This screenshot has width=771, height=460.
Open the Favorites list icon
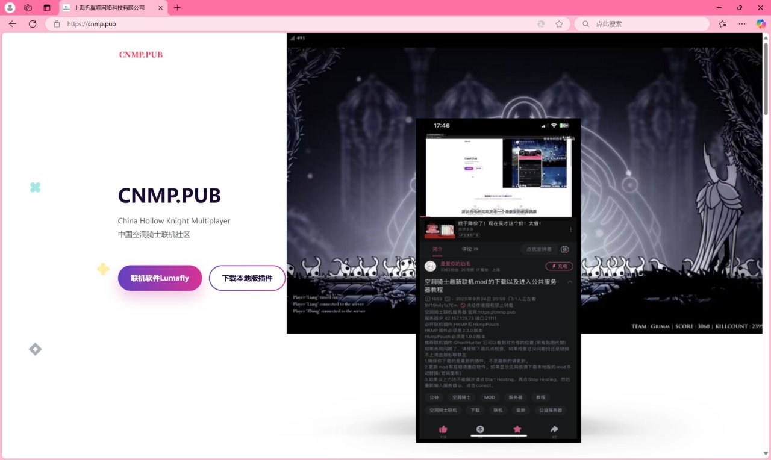point(722,24)
